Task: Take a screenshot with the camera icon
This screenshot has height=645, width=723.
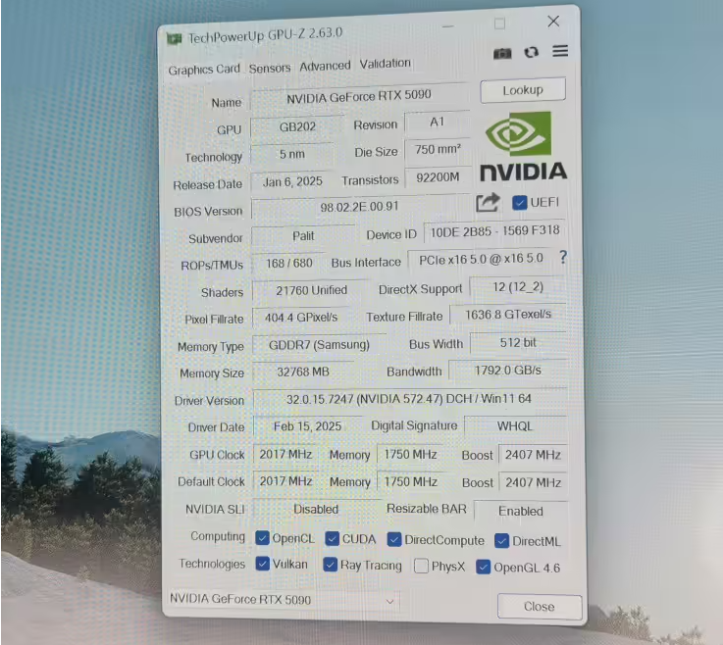Action: point(502,54)
